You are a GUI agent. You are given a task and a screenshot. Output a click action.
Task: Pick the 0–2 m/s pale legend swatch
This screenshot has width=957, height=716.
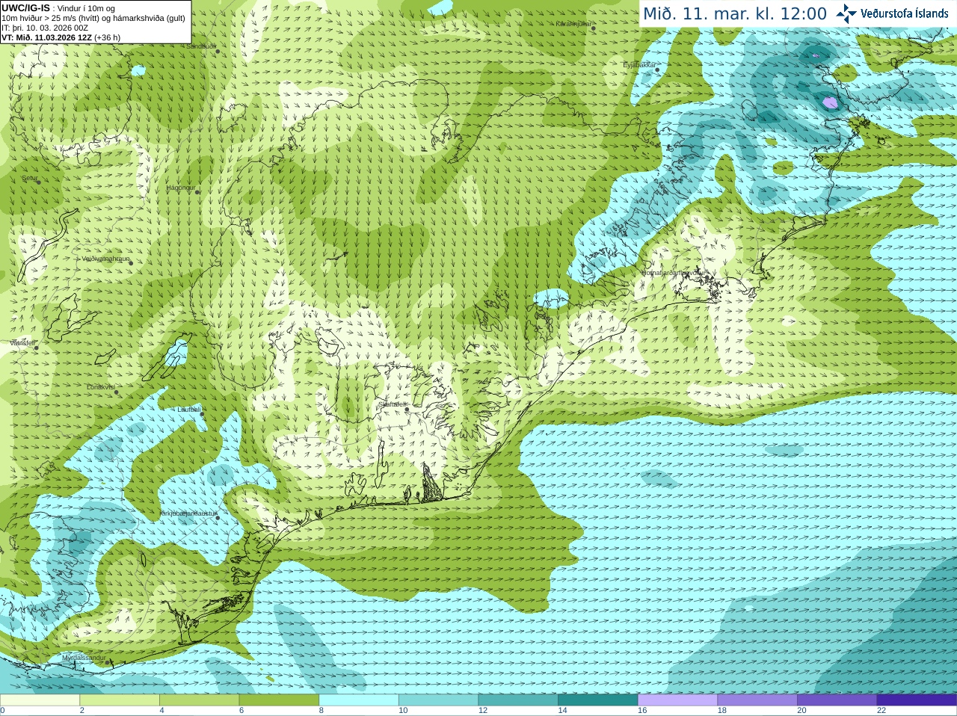(x=40, y=700)
